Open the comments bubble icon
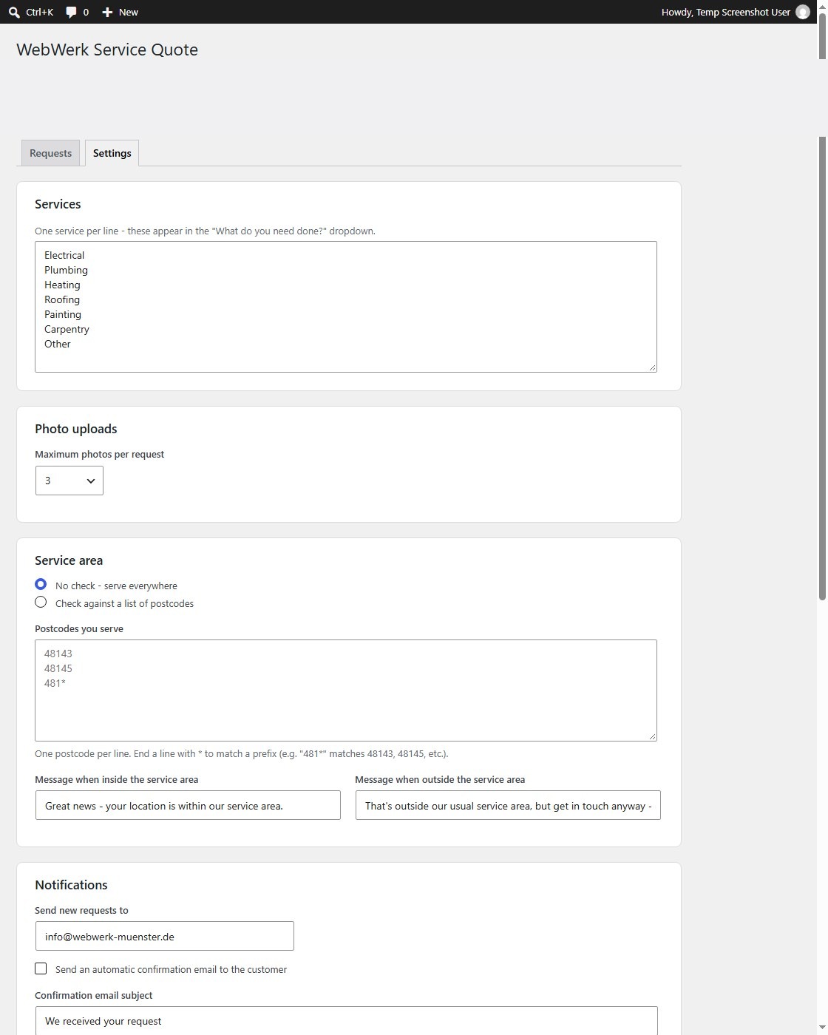The height and width of the screenshot is (1035, 828). point(71,12)
